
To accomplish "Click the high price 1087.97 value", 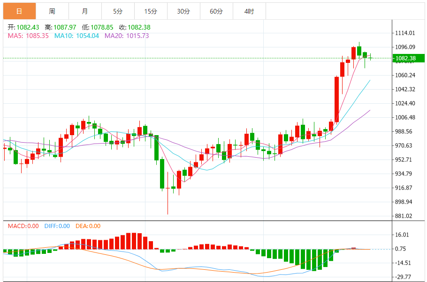I will (65, 27).
